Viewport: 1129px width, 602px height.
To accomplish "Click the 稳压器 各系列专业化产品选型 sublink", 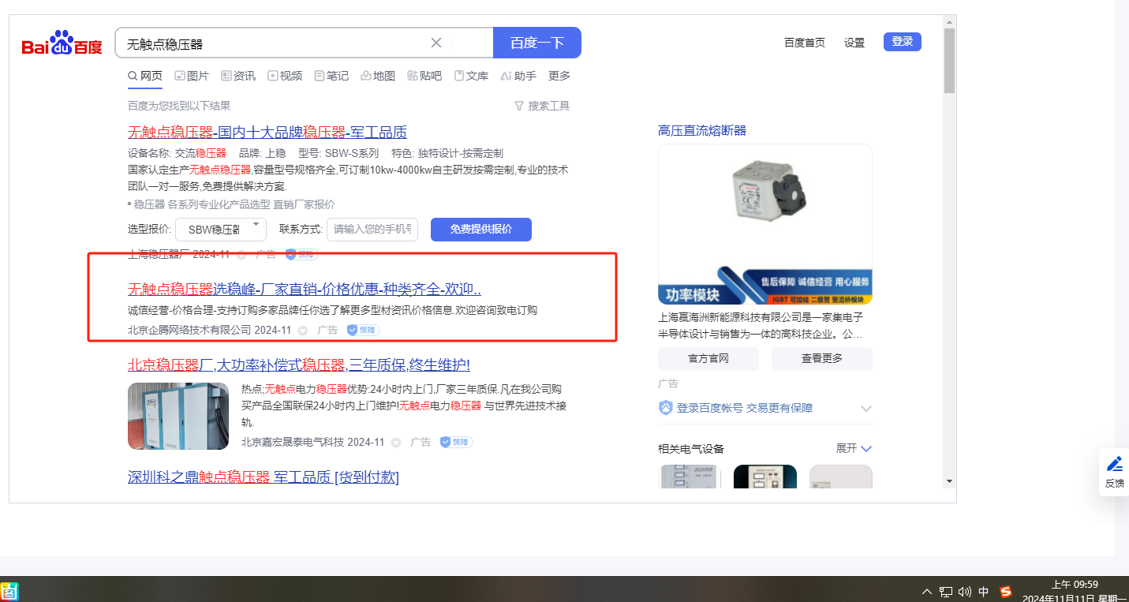I will pyautogui.click(x=234, y=204).
